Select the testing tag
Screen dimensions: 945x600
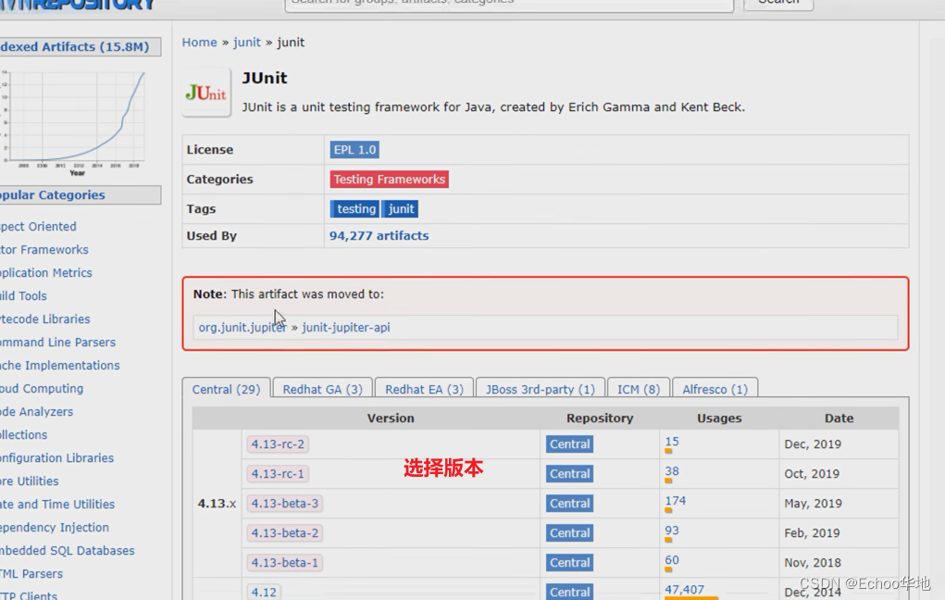[355, 208]
